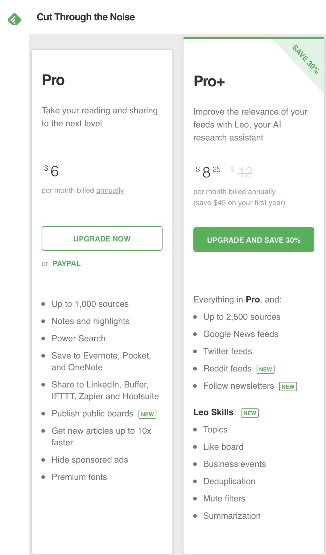Click NEW badge beside Publish public boards
The width and height of the screenshot is (326, 555).
coord(147,414)
